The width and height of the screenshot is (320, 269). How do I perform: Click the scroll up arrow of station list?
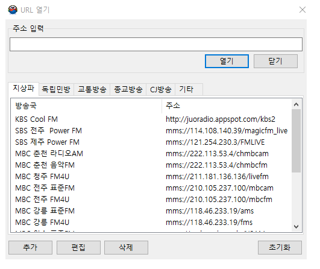coord(296,104)
